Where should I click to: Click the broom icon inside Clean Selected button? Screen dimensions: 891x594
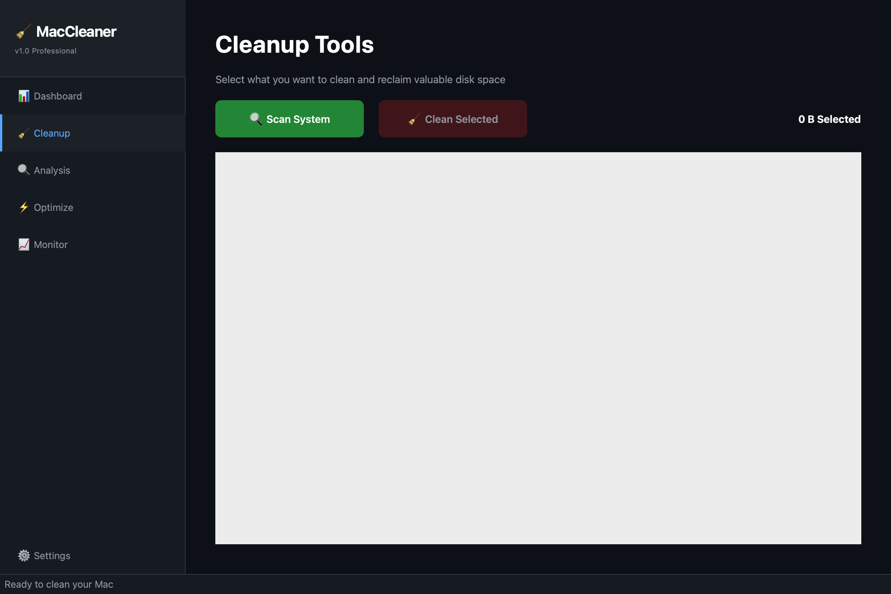(414, 118)
